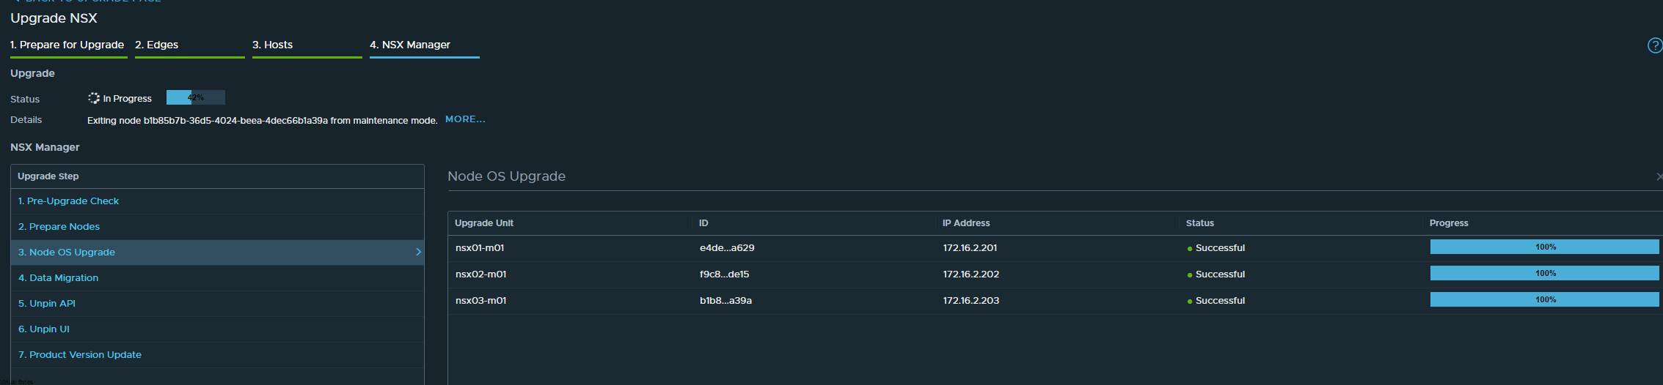Viewport: 1663px width, 385px height.
Task: Click the 42% overall progress bar
Action: pos(196,97)
